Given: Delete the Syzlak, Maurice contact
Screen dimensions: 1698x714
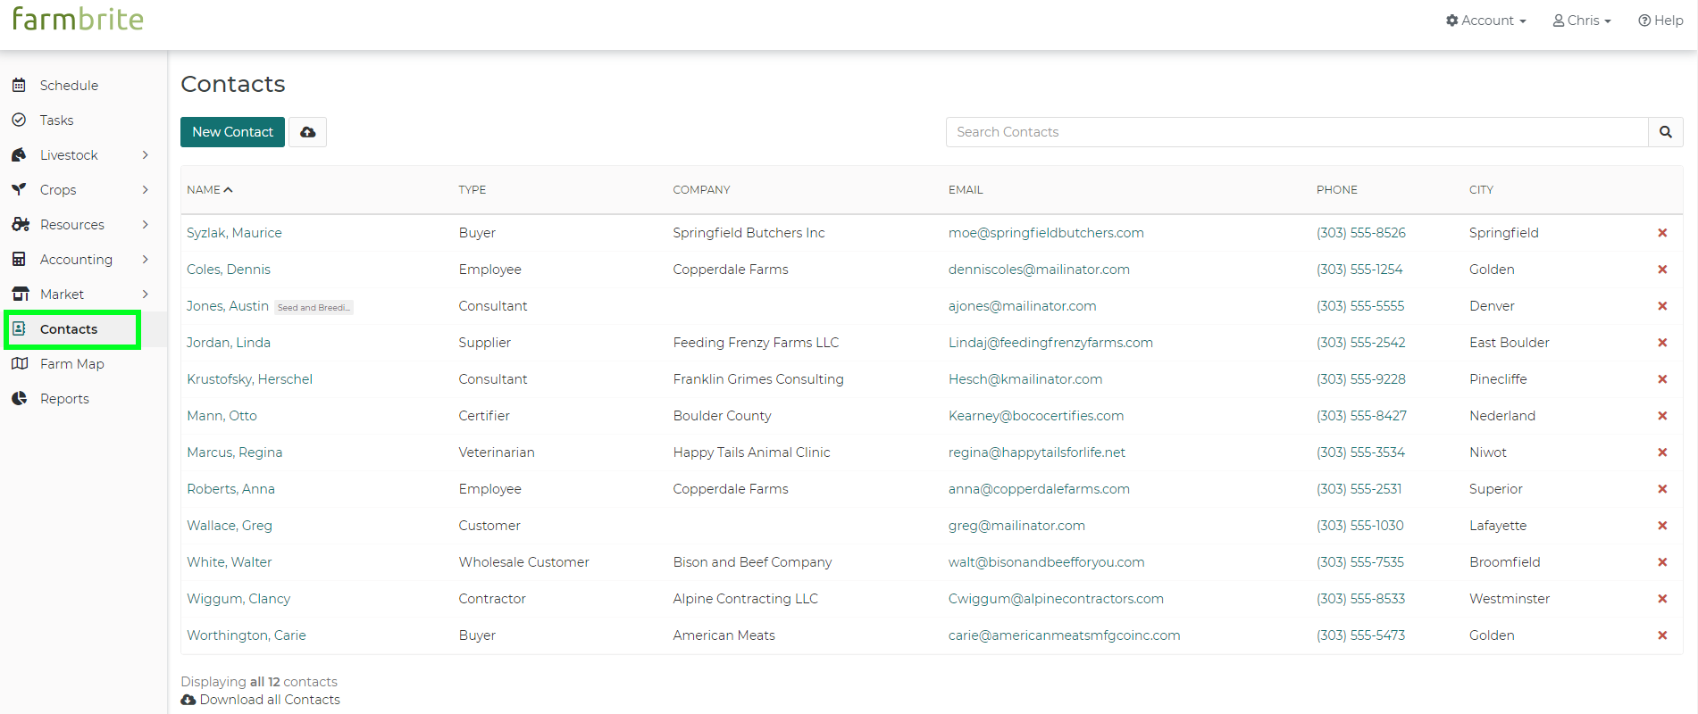Looking at the screenshot, I should (x=1662, y=233).
